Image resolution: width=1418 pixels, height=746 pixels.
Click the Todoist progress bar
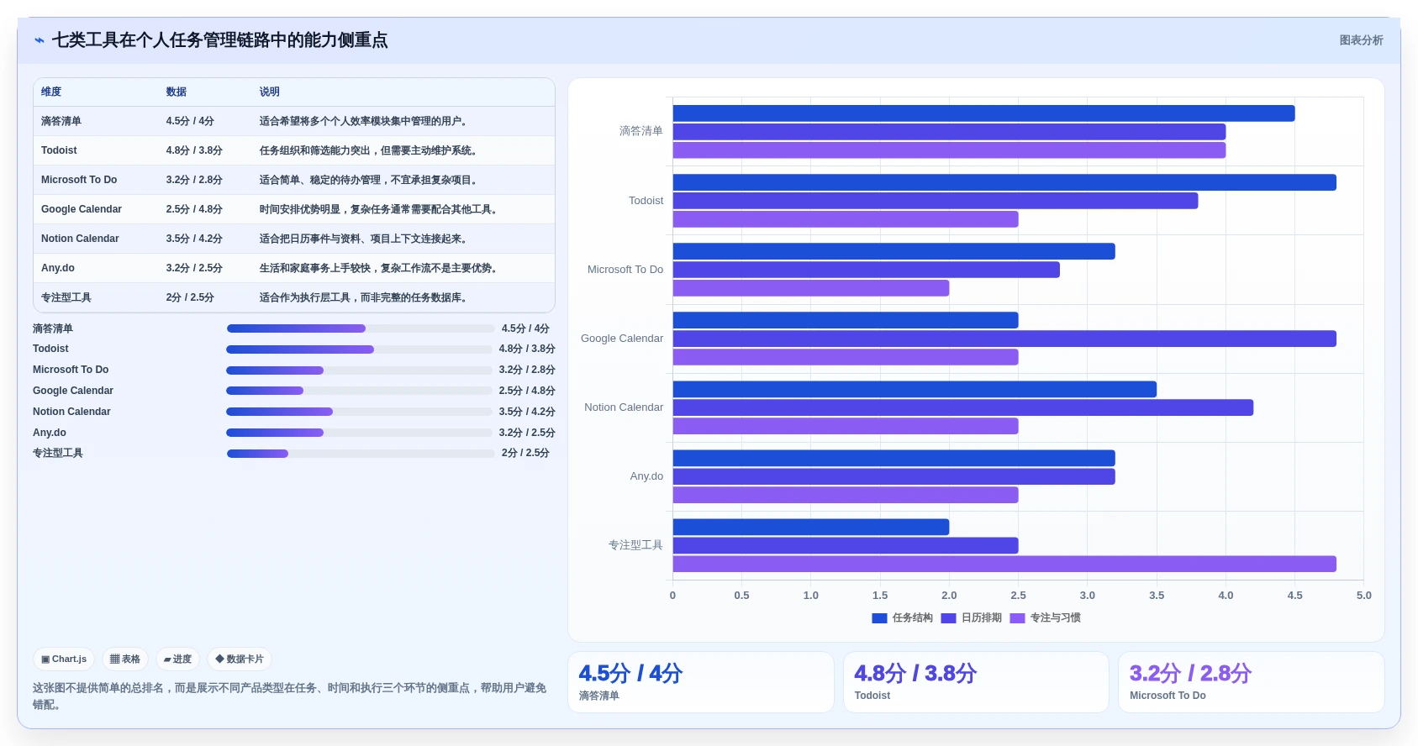click(359, 349)
